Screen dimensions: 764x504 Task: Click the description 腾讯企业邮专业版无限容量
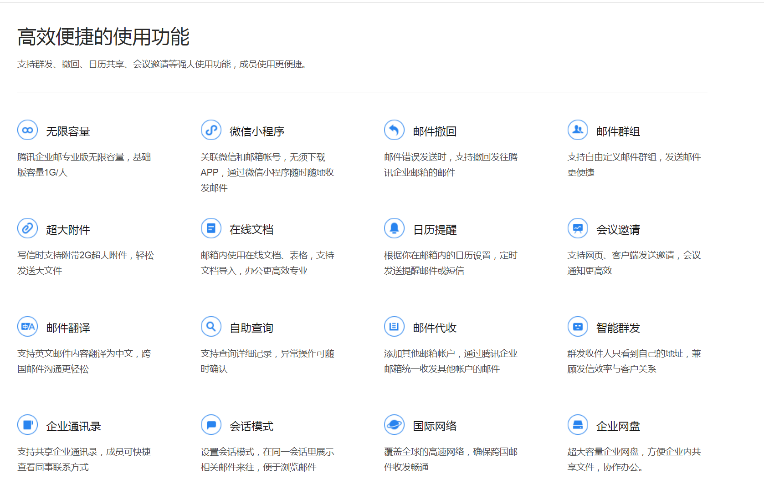coord(84,165)
